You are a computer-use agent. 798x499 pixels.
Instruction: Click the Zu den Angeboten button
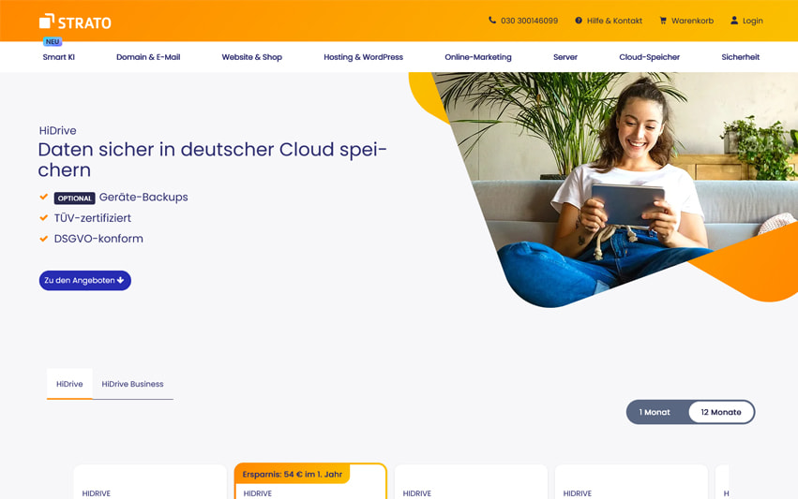coord(85,281)
